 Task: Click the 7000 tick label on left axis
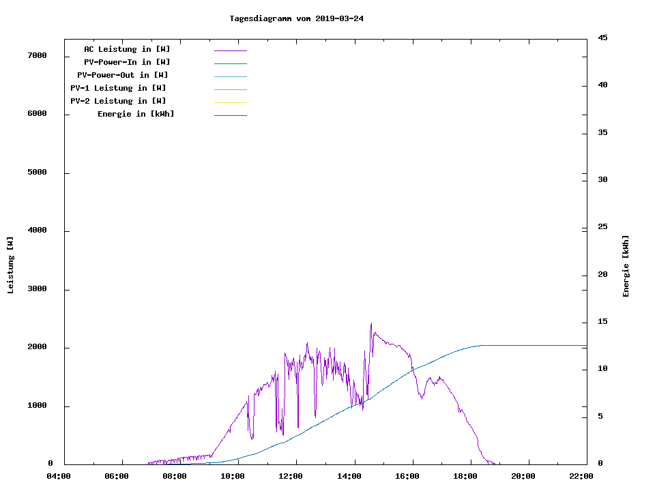pos(36,55)
